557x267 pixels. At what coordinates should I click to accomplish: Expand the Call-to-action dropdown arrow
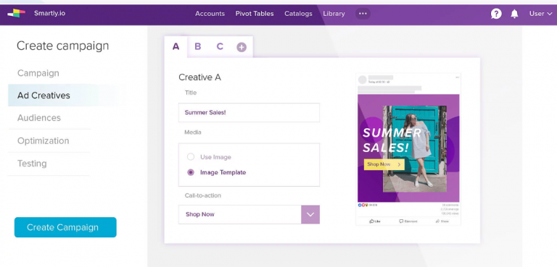(310, 214)
